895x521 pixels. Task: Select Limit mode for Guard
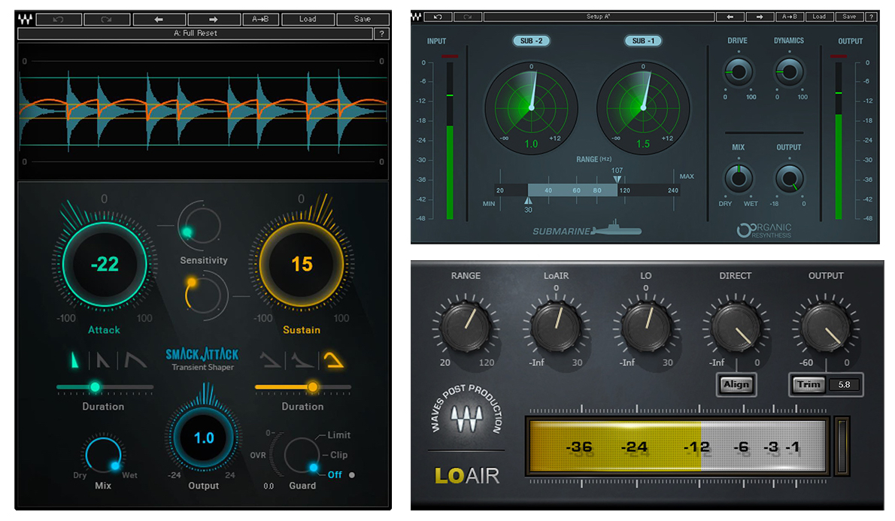(x=339, y=435)
